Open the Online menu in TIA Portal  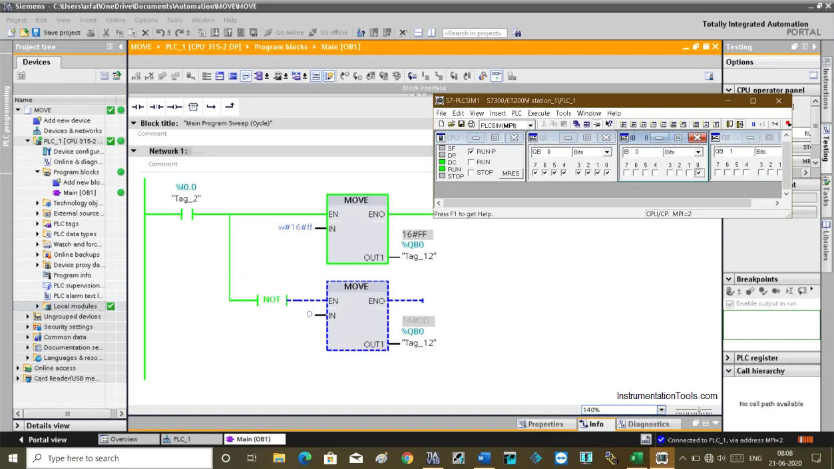click(115, 20)
